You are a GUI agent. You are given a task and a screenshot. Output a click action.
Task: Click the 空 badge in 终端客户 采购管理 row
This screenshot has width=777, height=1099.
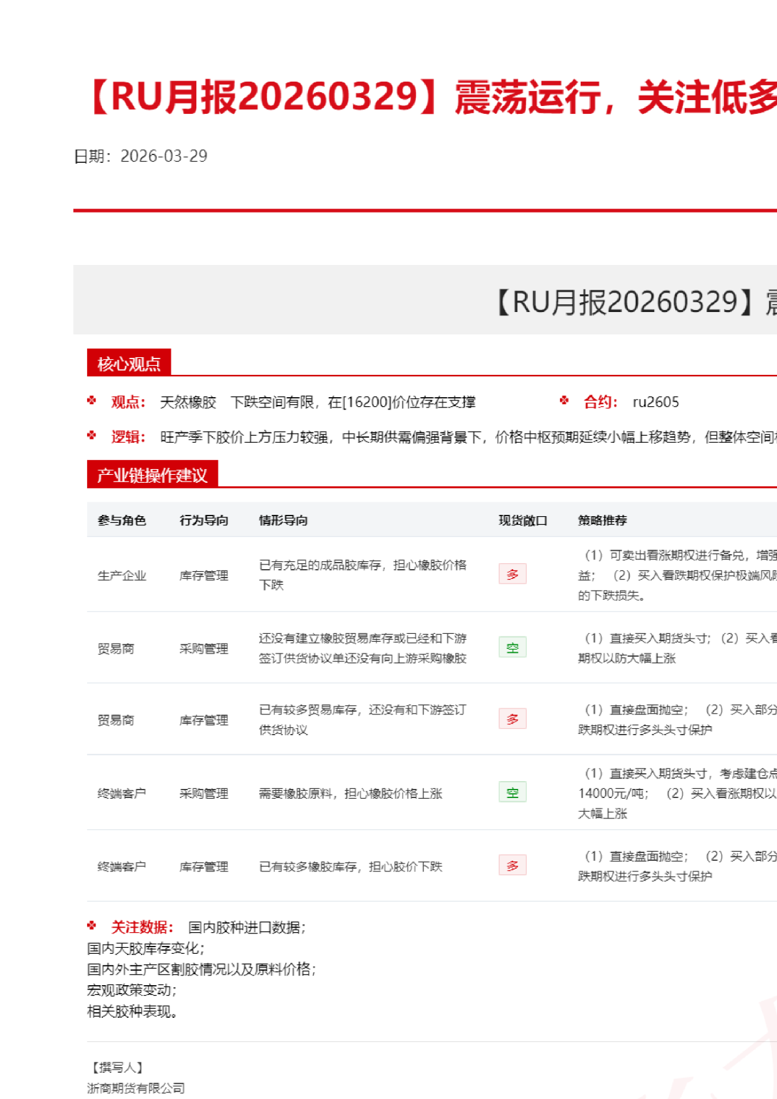512,792
